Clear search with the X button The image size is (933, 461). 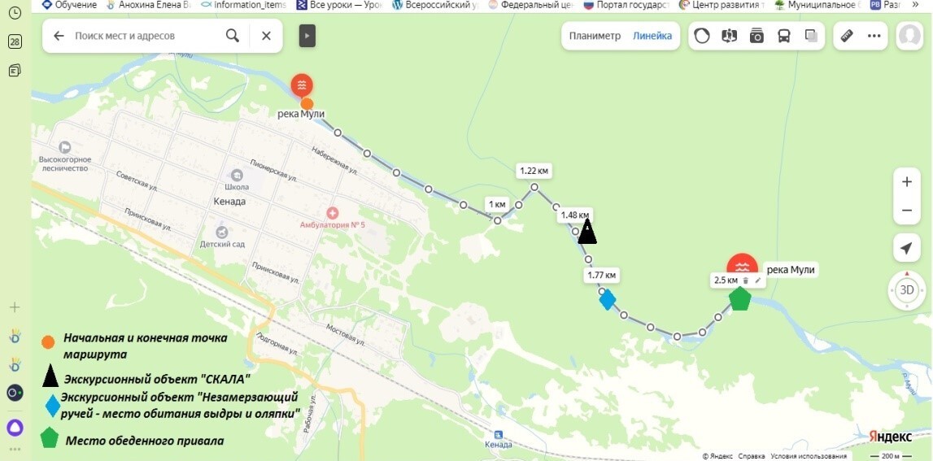pos(266,36)
